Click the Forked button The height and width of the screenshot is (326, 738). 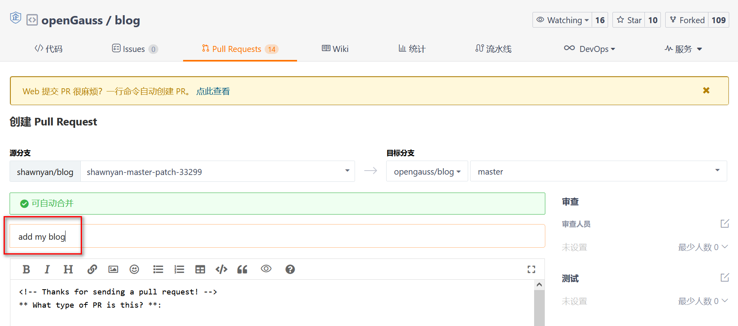687,20
